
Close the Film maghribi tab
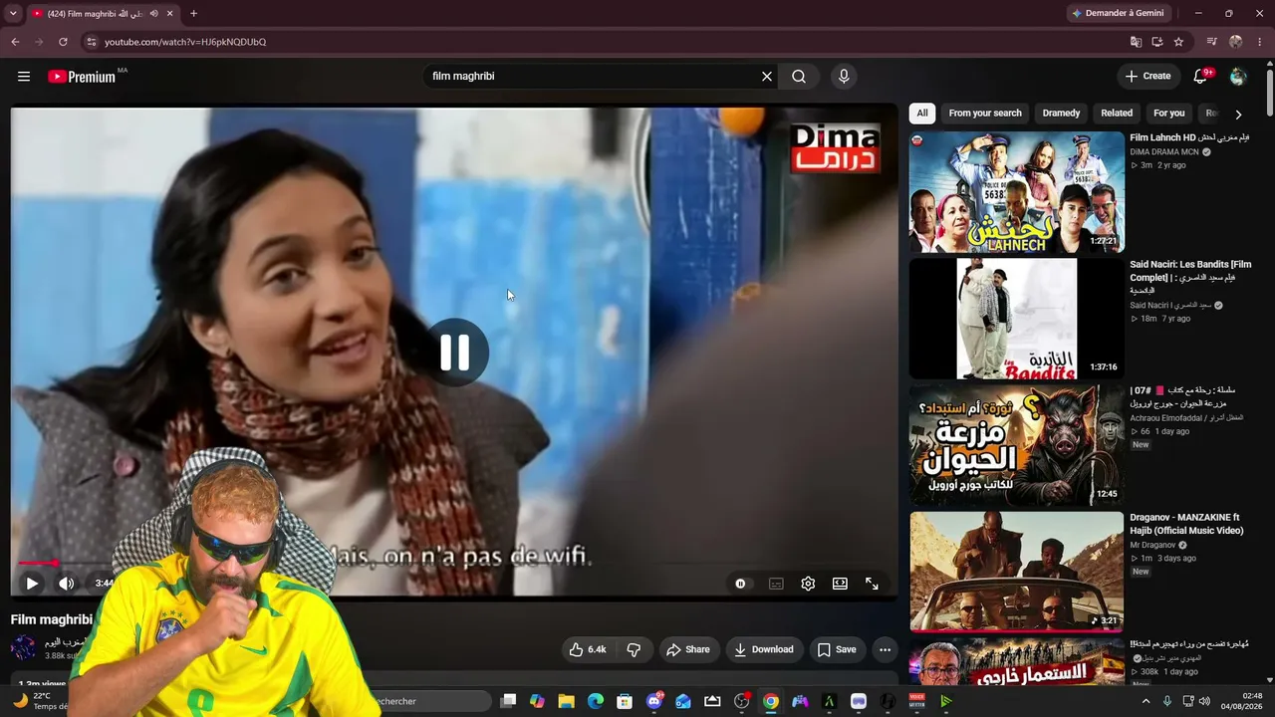tap(170, 14)
